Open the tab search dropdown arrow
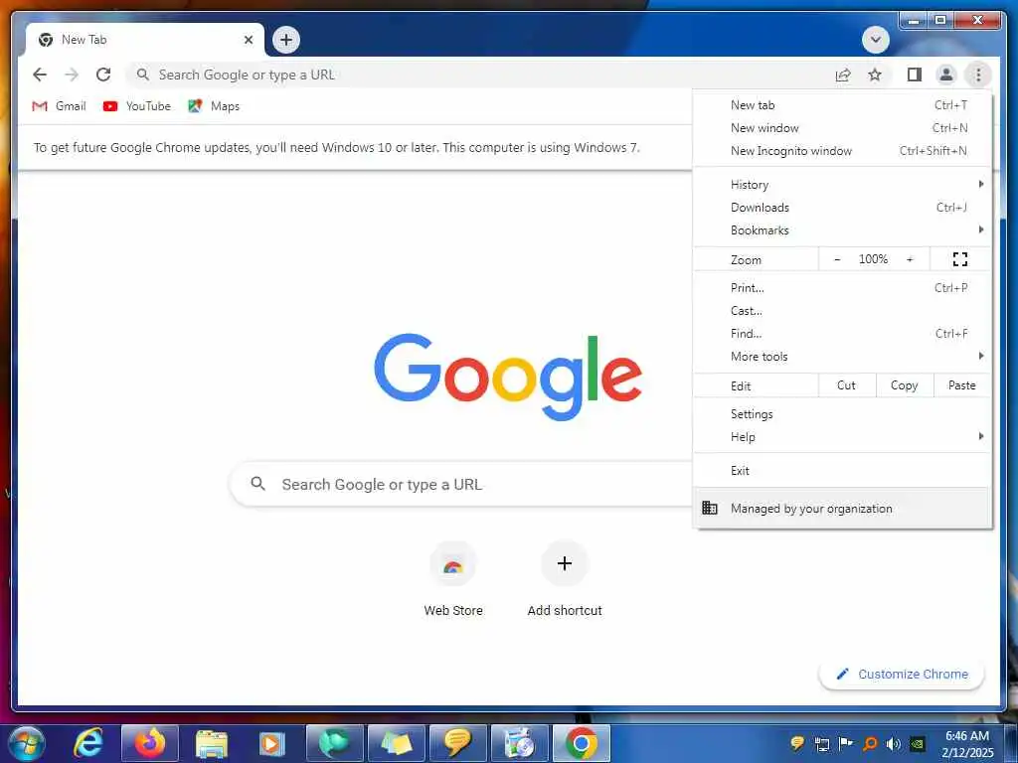The image size is (1018, 763). click(x=875, y=40)
